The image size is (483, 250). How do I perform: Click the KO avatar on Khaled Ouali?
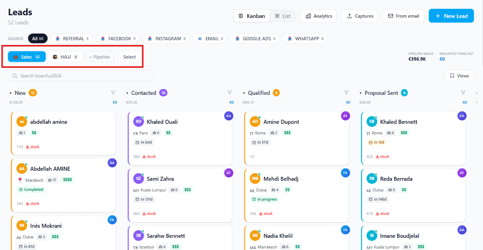coord(138,122)
